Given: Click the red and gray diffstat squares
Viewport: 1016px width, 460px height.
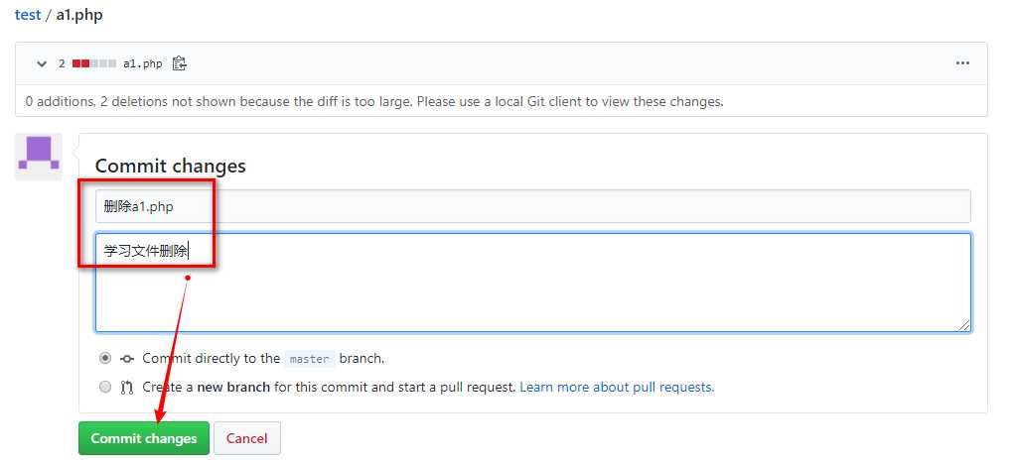Looking at the screenshot, I should tap(93, 63).
